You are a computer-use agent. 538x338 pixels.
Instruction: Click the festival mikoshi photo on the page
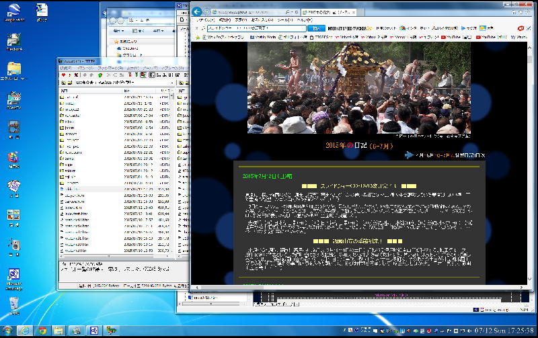359,88
